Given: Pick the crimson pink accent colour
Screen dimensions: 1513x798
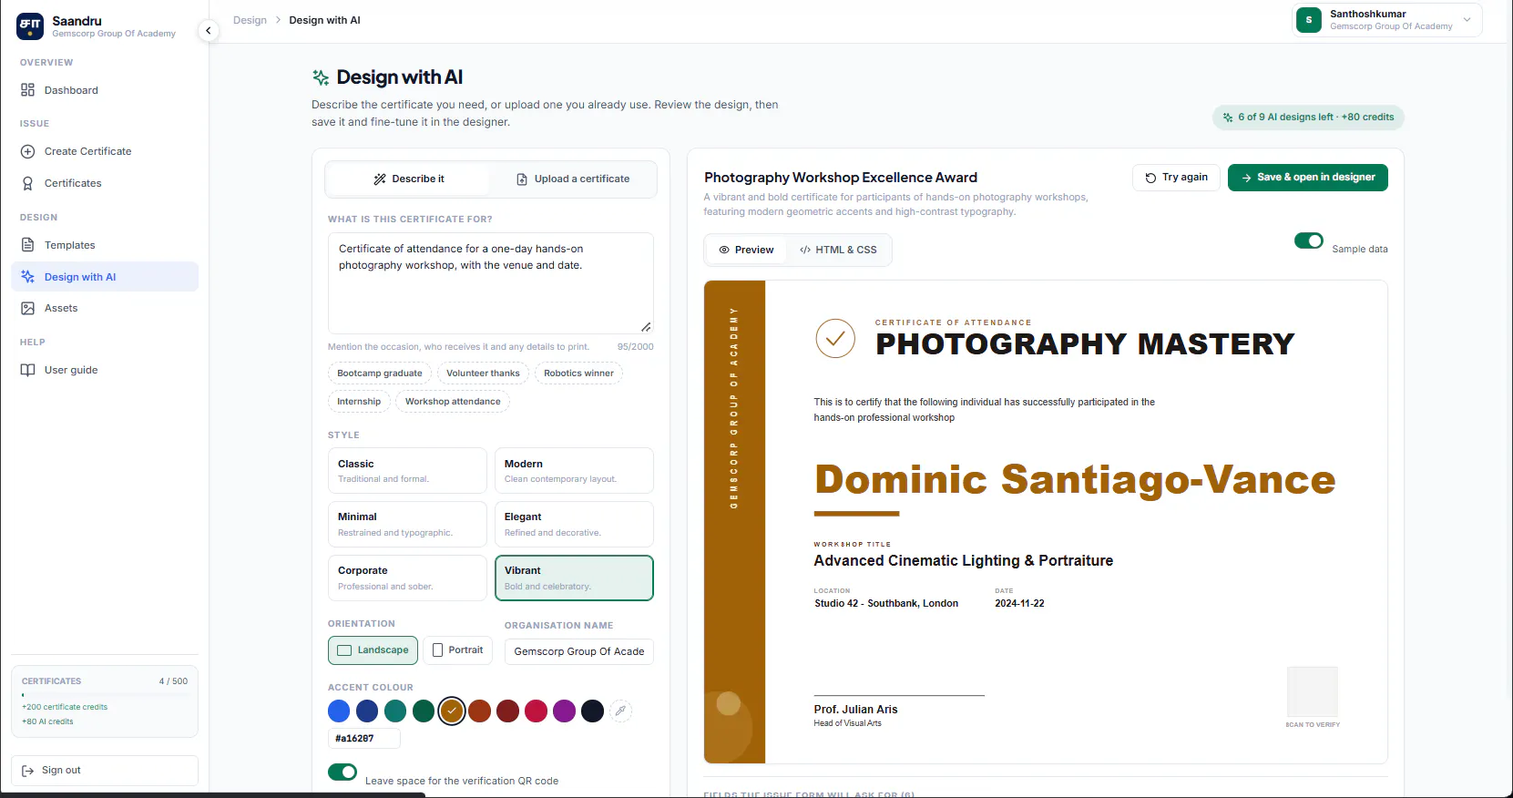Looking at the screenshot, I should (x=537, y=711).
